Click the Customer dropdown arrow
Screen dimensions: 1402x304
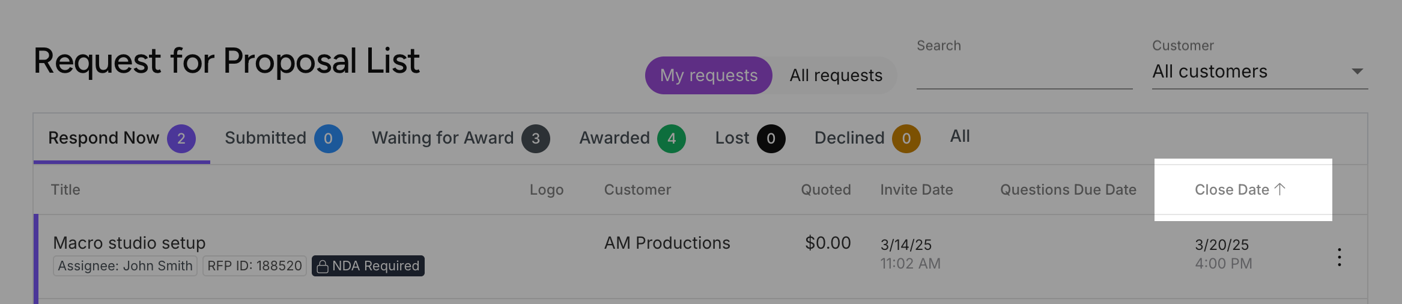pyautogui.click(x=1357, y=71)
